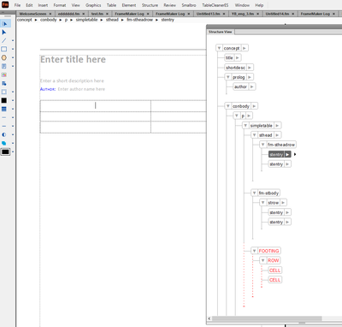Collapse the prolog element node

[228, 77]
